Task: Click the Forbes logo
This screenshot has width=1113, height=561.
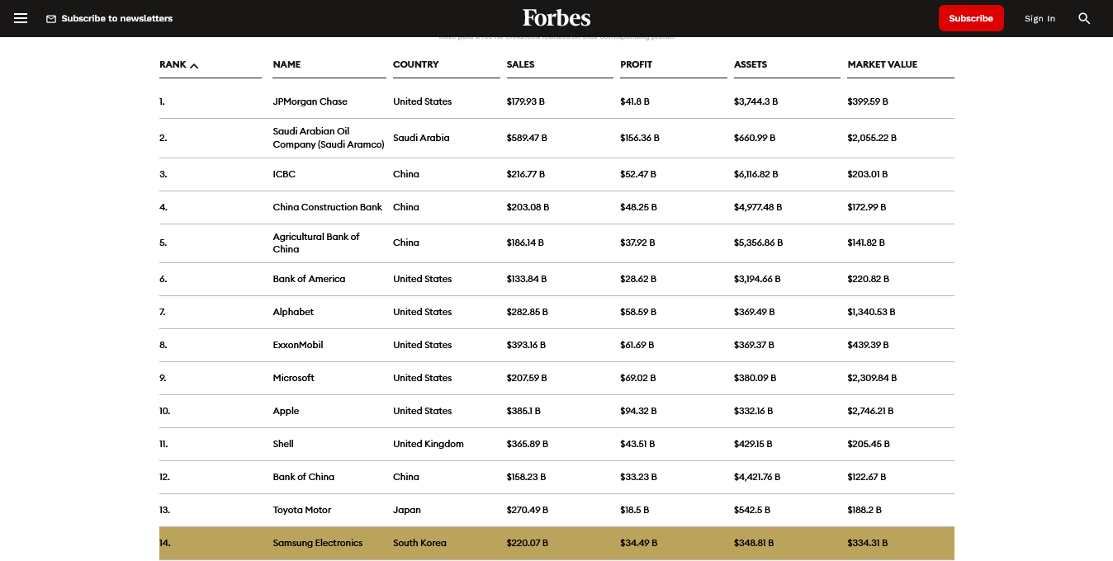Action: pos(556,18)
